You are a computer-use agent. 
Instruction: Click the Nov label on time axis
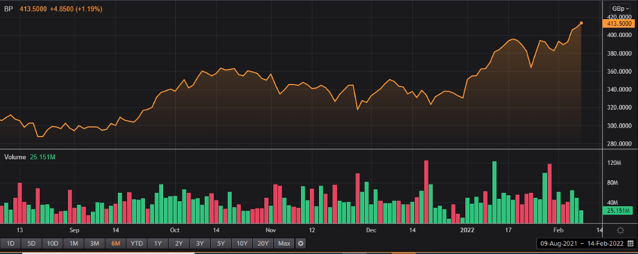coord(271,230)
